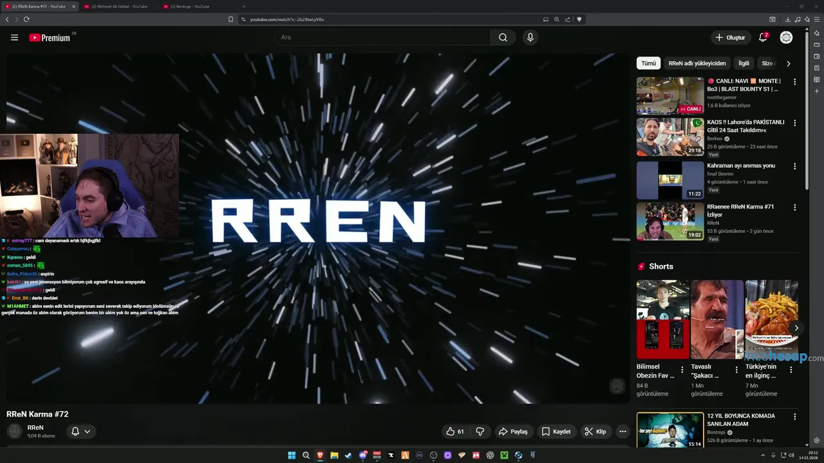Select the Tümü filter chip

648,63
